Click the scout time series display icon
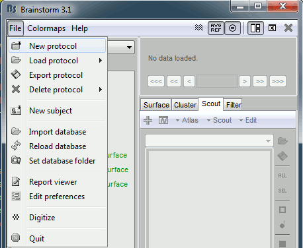This screenshot has height=248, width=303. click(x=163, y=120)
